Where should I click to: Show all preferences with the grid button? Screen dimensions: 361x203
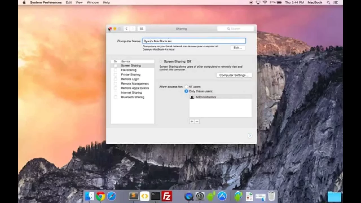coord(142,29)
